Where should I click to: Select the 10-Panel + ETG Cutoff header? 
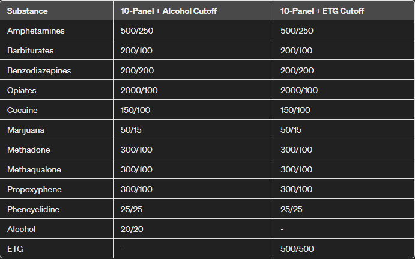point(322,11)
